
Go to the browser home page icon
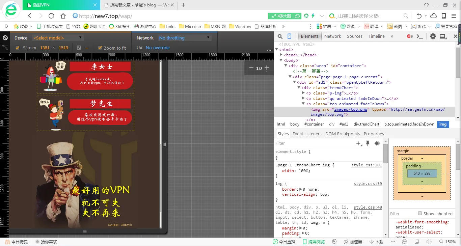pyautogui.click(x=63, y=16)
